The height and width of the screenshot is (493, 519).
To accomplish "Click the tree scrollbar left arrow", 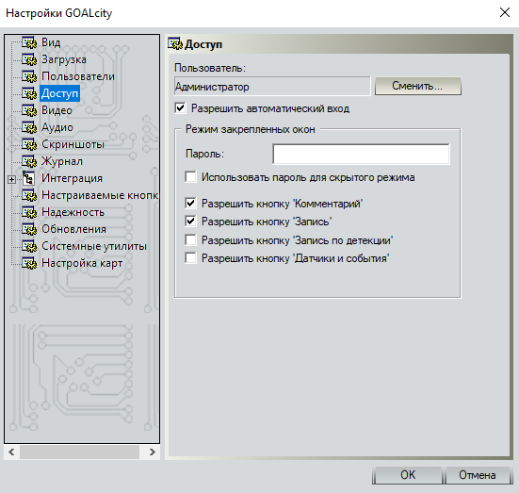I will [12, 452].
